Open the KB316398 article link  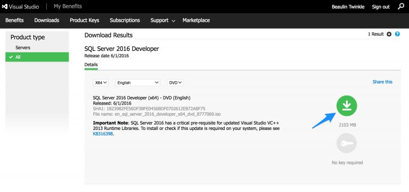103,134
